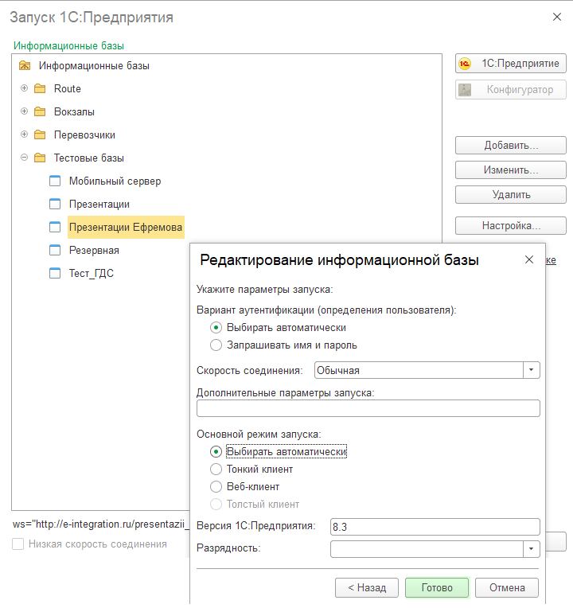
Task: Select Презентации Ефремова in the list
Action: pyautogui.click(x=126, y=227)
